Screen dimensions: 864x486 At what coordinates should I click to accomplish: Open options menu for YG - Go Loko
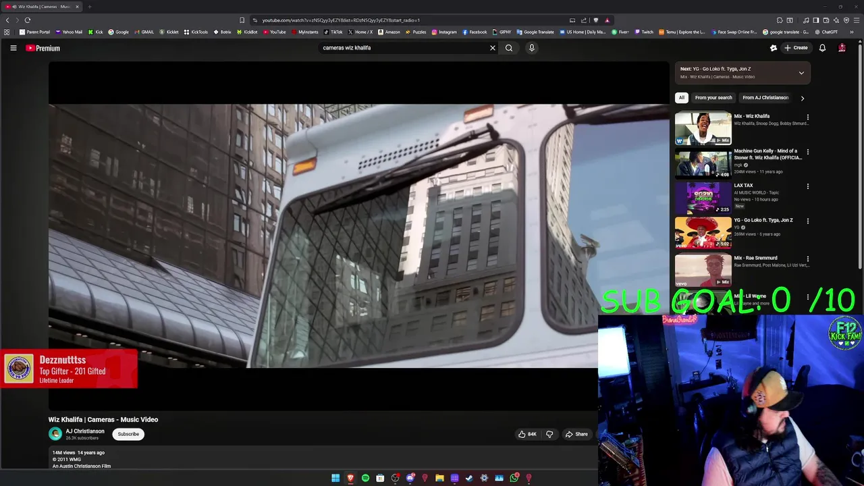807,221
